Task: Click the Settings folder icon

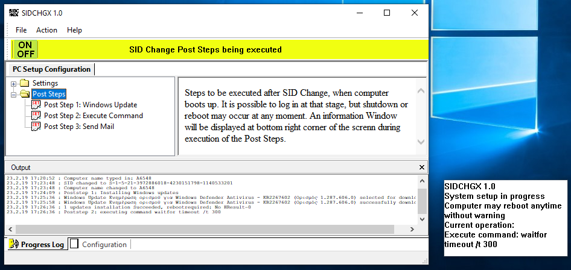Action: tap(24, 83)
